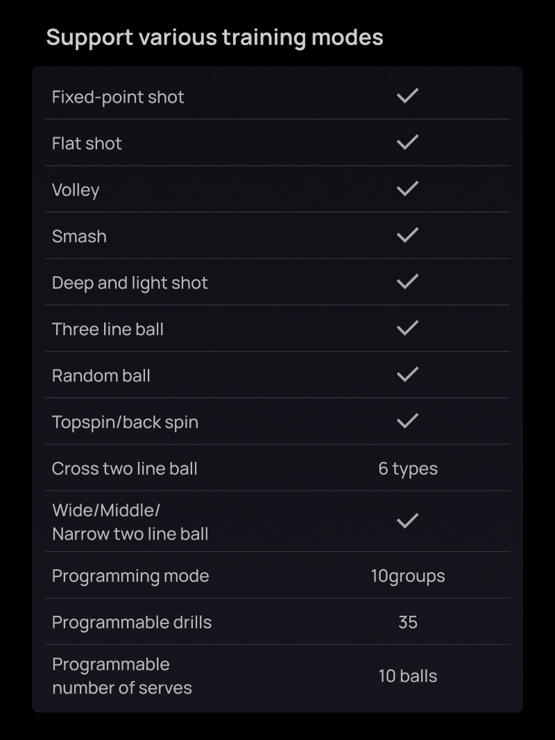Click the checkmark beside Fixed-point shot
Screen dimensions: 555x740
tap(407, 96)
